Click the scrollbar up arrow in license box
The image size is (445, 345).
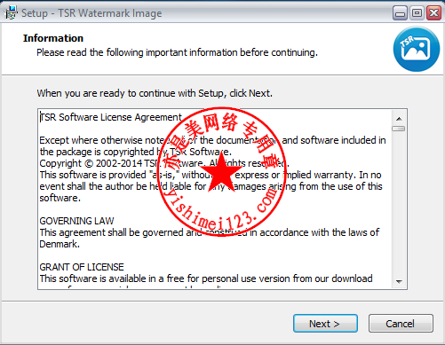399,119
